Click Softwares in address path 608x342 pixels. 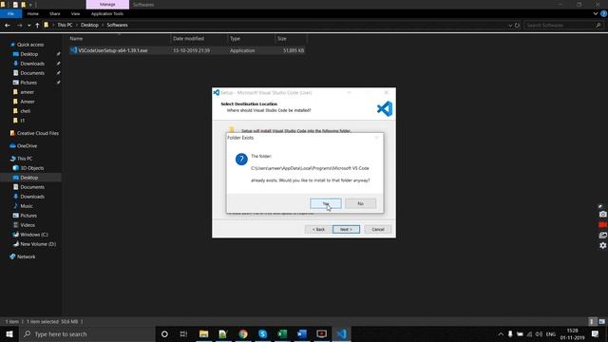pyautogui.click(x=117, y=25)
